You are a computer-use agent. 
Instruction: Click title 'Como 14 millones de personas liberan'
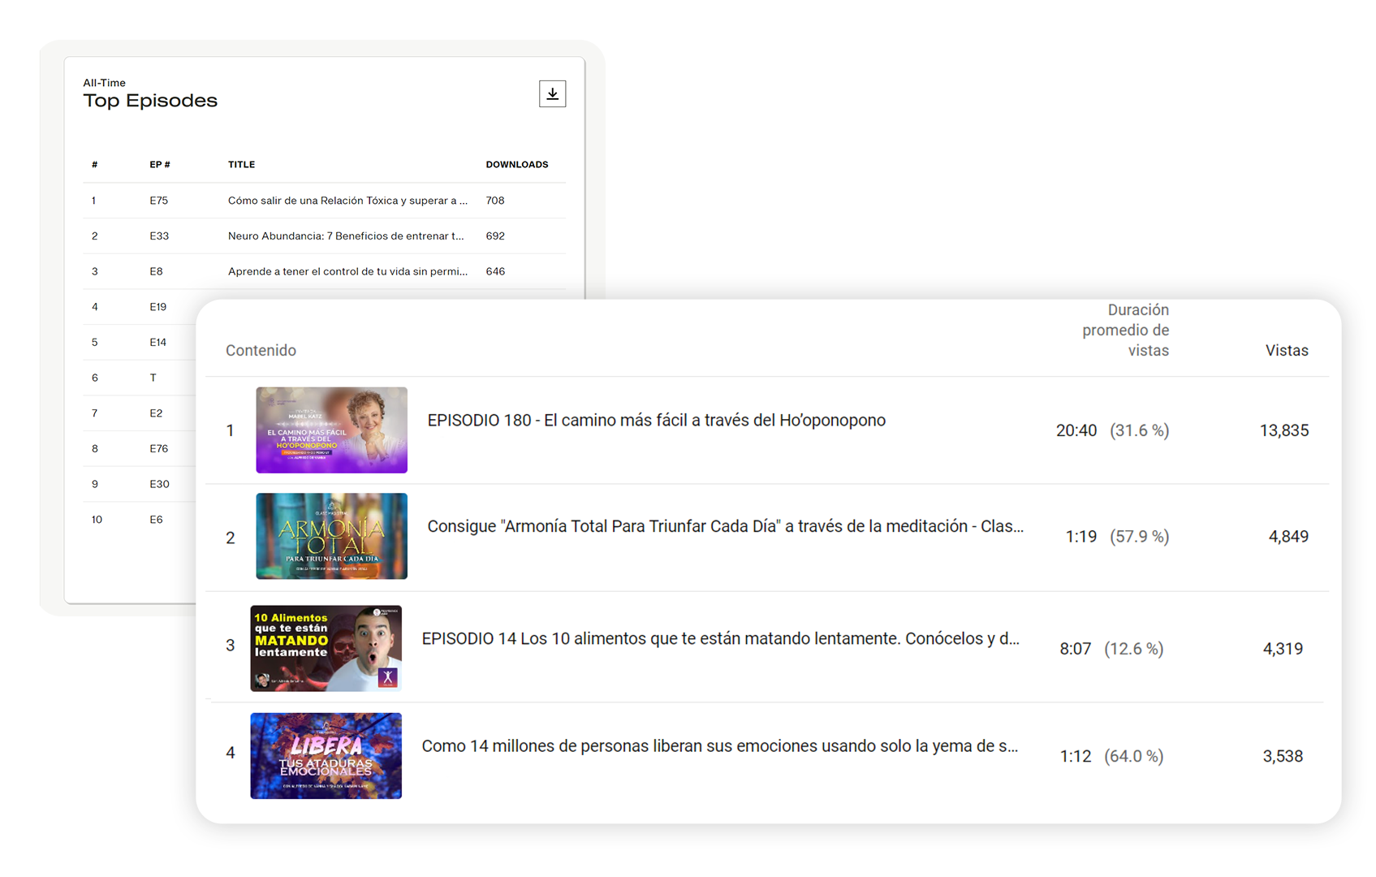pyautogui.click(x=719, y=746)
